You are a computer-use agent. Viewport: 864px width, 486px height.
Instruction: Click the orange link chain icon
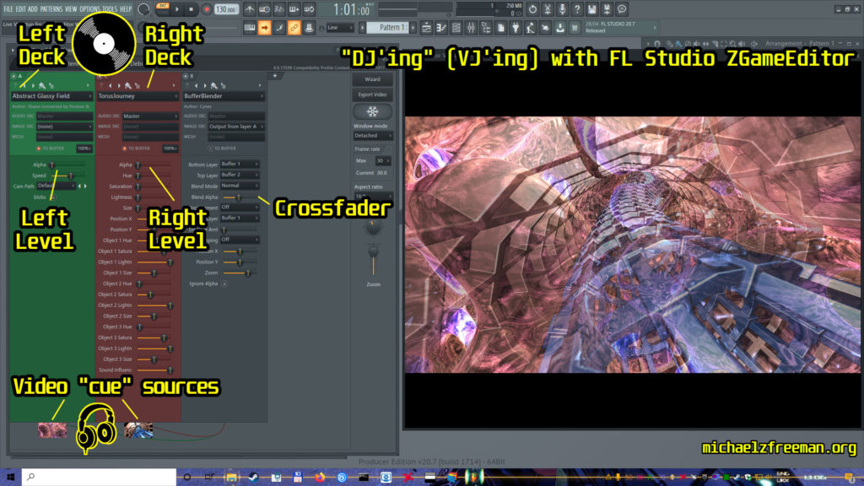click(294, 28)
